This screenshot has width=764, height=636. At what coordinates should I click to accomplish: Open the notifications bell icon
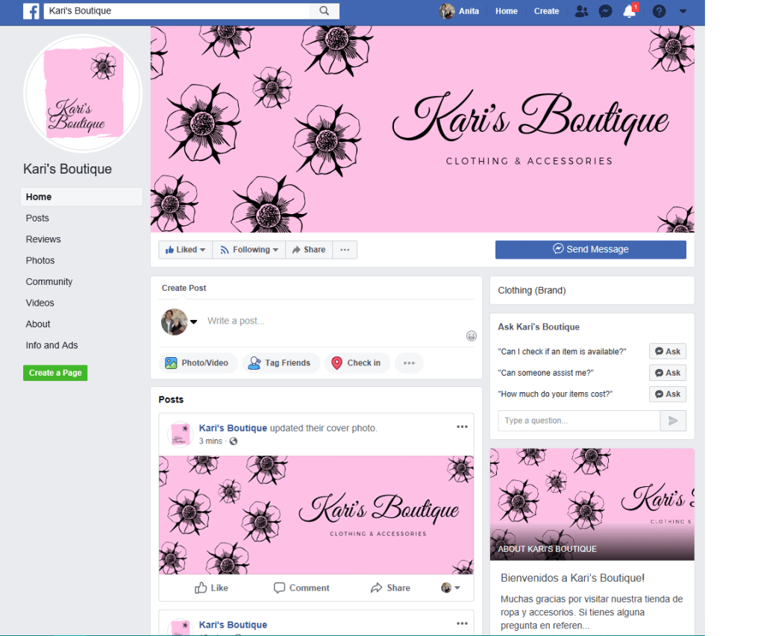(x=630, y=11)
